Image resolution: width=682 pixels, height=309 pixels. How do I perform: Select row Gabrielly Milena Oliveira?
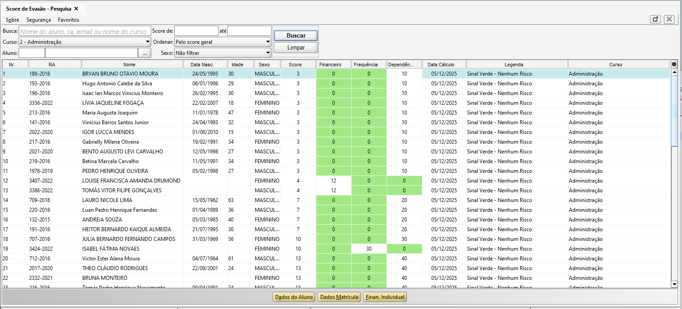point(336,142)
